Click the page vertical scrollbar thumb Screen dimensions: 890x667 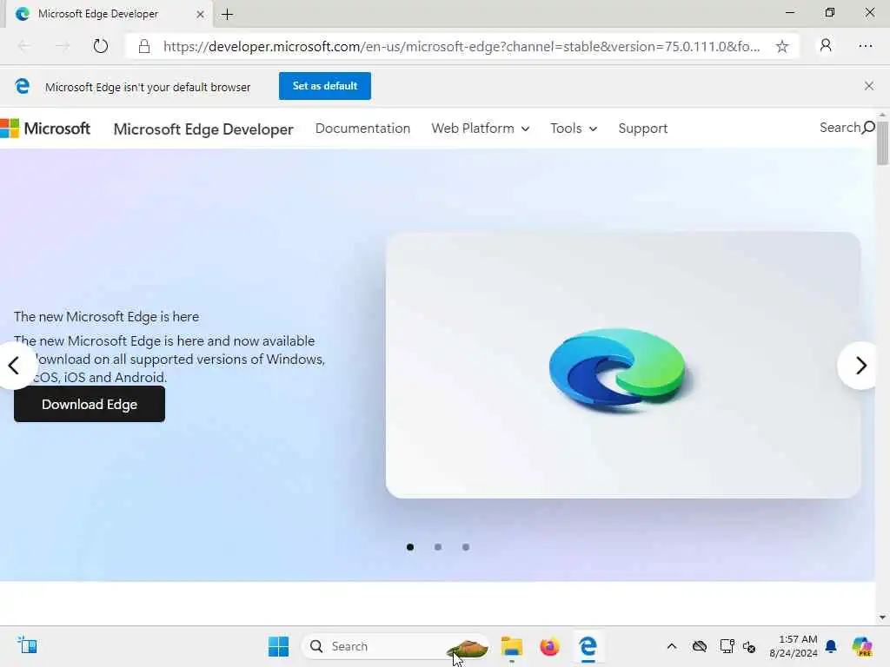pyautogui.click(x=882, y=142)
